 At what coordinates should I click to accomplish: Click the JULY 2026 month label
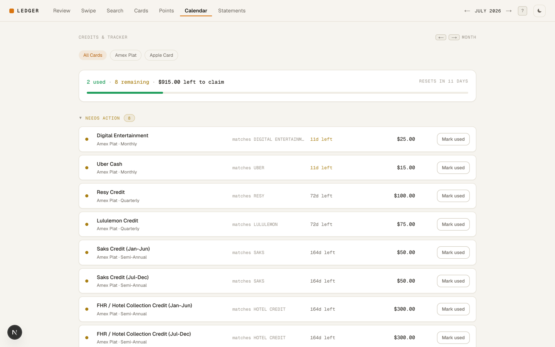tap(488, 11)
